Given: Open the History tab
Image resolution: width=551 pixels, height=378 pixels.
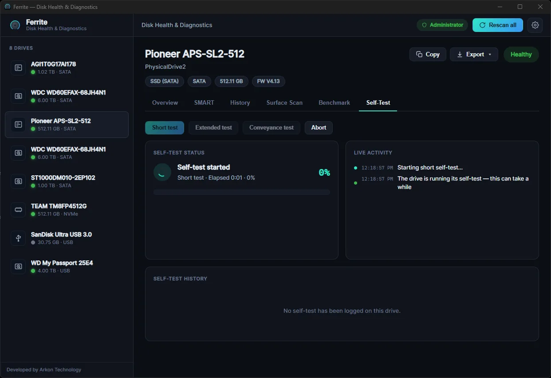Looking at the screenshot, I should [x=240, y=102].
